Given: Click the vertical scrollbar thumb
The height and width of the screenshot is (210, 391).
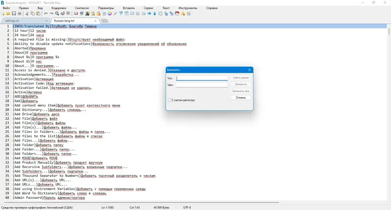Looking at the screenshot, I should pyautogui.click(x=389, y=31).
